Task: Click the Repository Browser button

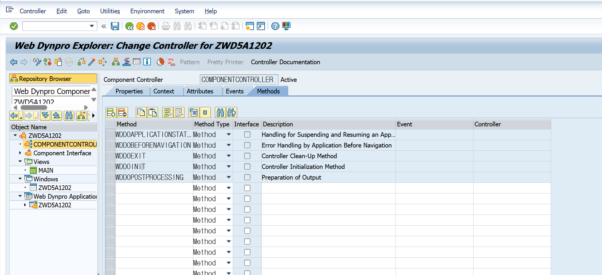Action: [53, 79]
